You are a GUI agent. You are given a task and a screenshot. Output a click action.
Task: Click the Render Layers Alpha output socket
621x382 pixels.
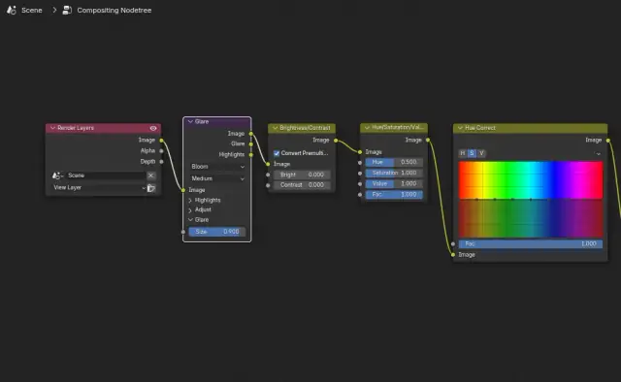point(162,151)
